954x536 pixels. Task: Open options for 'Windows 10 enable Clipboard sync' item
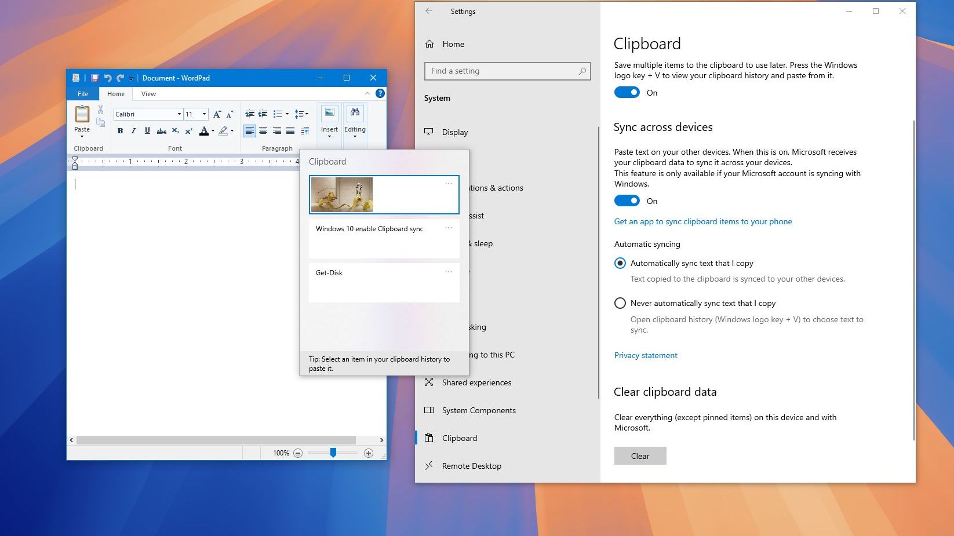[449, 228]
